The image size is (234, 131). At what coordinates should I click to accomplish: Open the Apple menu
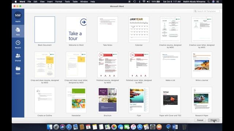point(16,1)
